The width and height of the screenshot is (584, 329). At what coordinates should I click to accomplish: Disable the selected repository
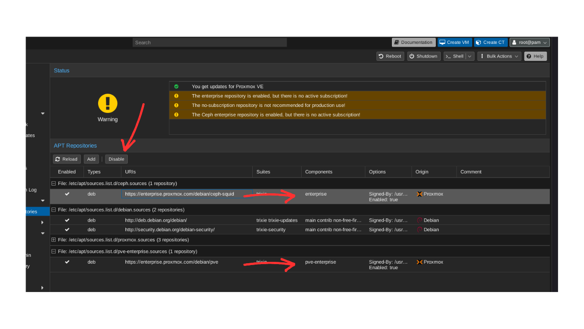coord(116,159)
